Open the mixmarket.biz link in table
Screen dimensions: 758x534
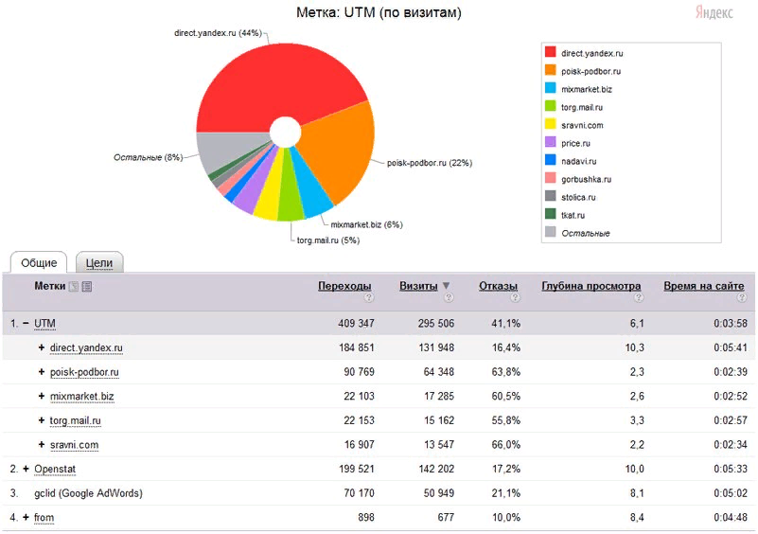81,396
